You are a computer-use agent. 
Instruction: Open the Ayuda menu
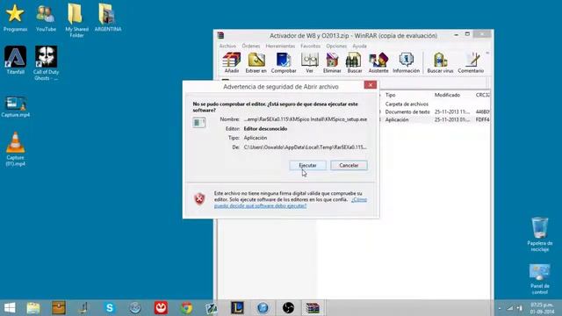point(359,46)
